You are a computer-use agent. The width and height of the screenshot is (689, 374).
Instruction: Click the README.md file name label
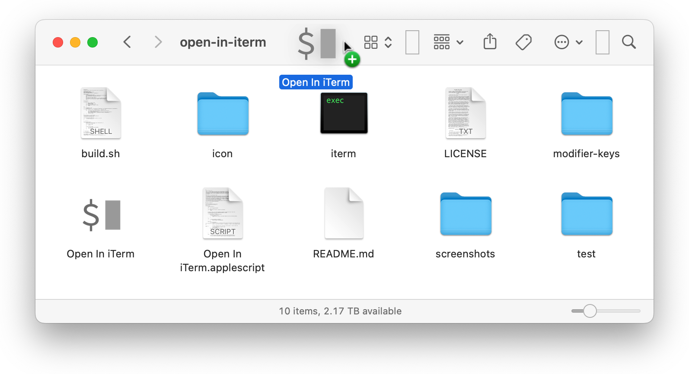(344, 254)
